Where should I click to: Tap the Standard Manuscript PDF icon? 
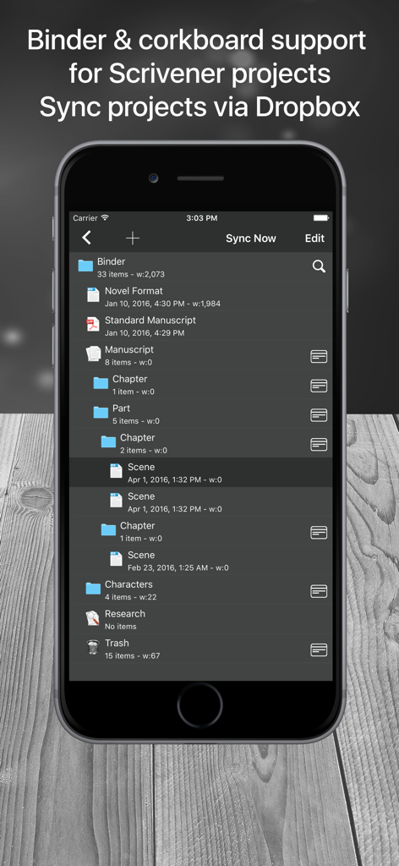coord(93,324)
